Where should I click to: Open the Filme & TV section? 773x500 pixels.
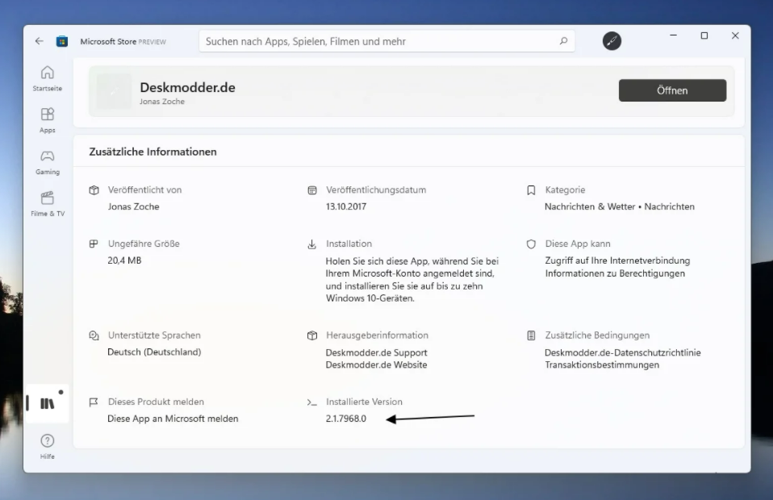tap(48, 204)
